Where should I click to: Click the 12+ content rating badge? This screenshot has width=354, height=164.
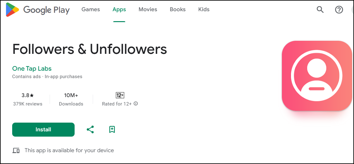(x=120, y=95)
